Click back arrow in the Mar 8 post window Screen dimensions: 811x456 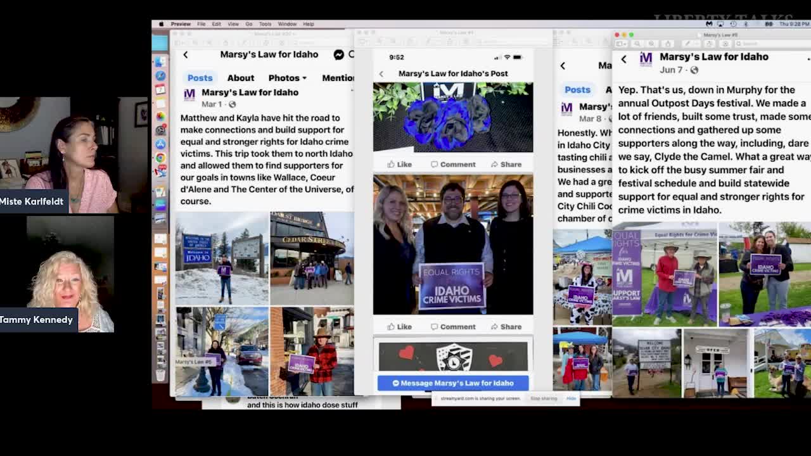coord(563,66)
